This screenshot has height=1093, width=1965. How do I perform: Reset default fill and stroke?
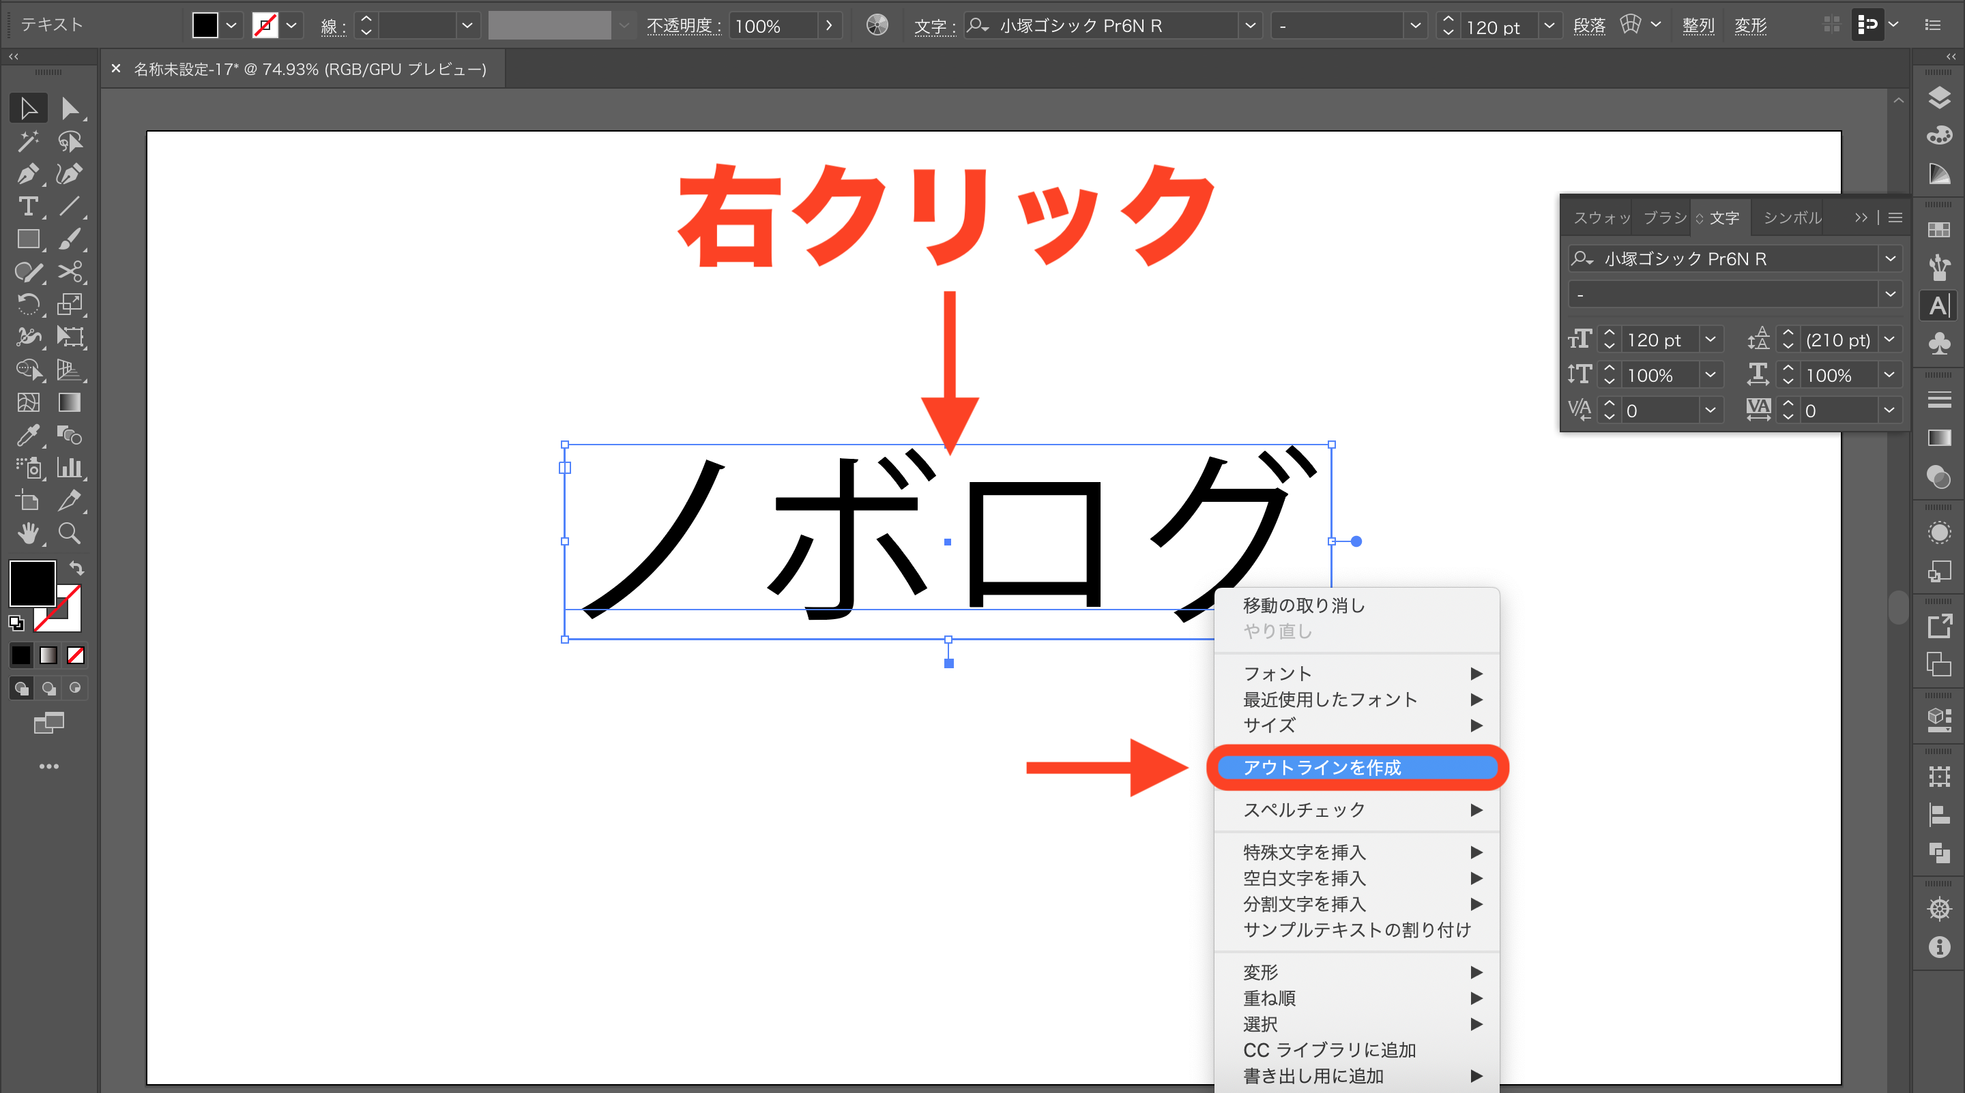16,623
